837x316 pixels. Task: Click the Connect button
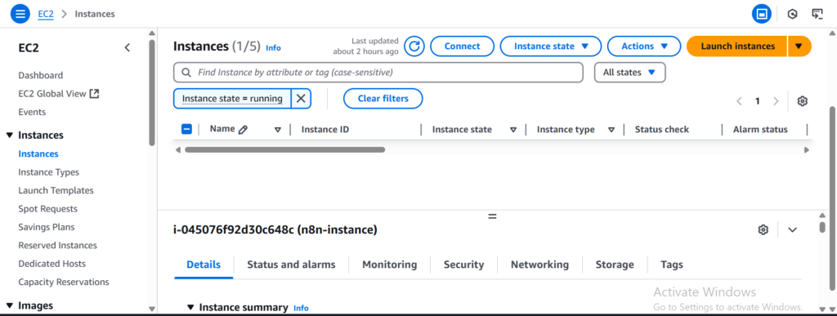coord(463,47)
